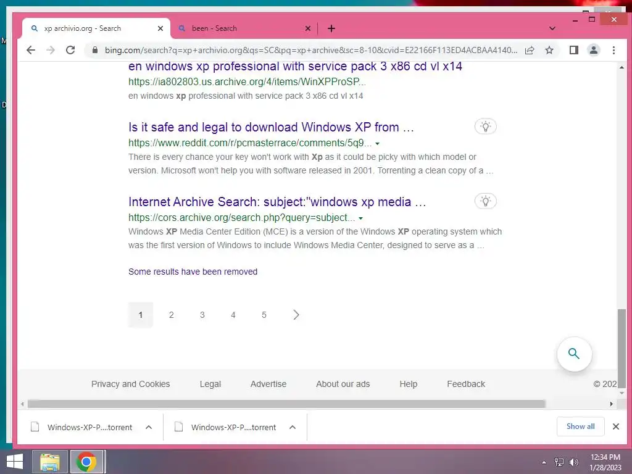632x474 pixels.
Task: Click the horizontal scrollbar thumb
Action: [286, 404]
